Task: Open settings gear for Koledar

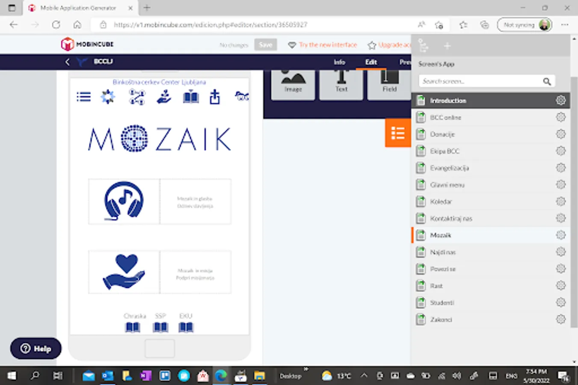Action: click(x=560, y=201)
